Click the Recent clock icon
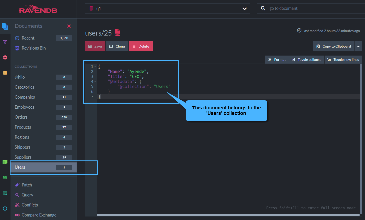Image resolution: width=365 pixels, height=220 pixels. (17, 38)
